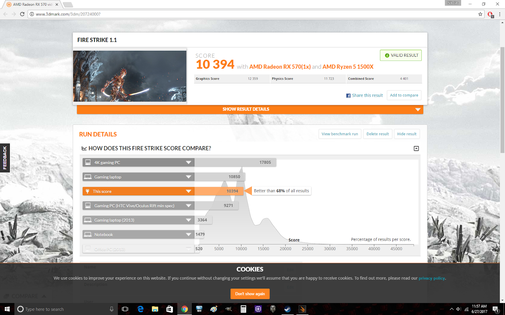Expand the Compare panel at bottom left
Viewport: 505px width, 315px height.
(25, 296)
